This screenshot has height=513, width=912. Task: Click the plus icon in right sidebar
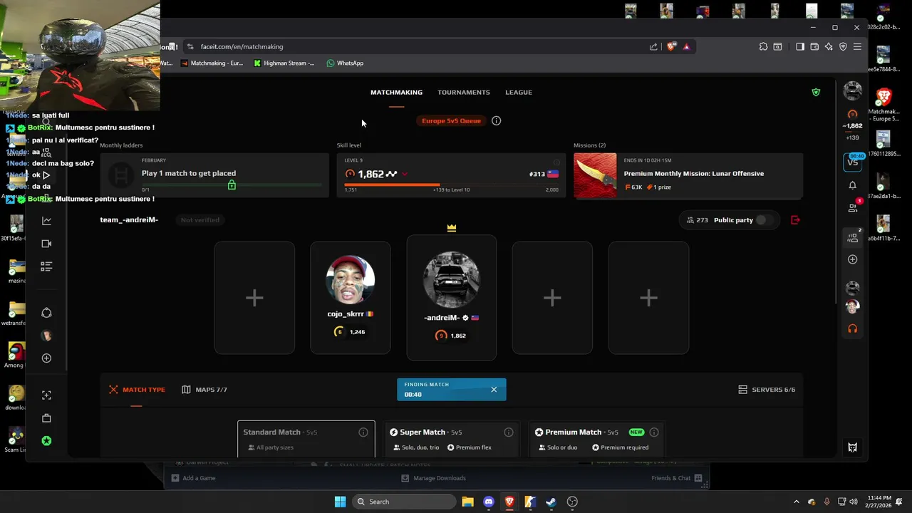[852, 259]
